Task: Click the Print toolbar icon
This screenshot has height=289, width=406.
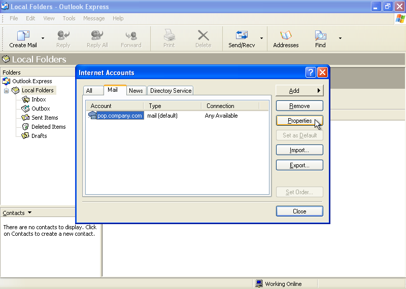Action: 169,35
